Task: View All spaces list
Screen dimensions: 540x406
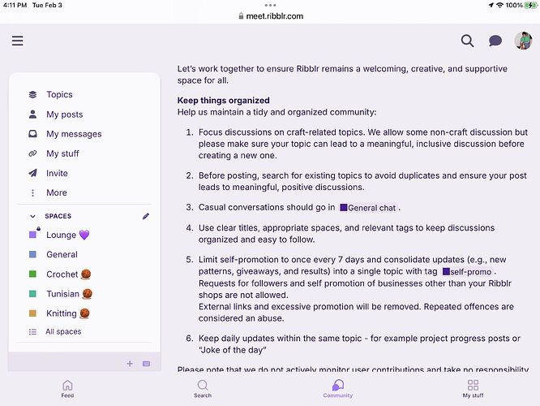Action: (x=62, y=331)
